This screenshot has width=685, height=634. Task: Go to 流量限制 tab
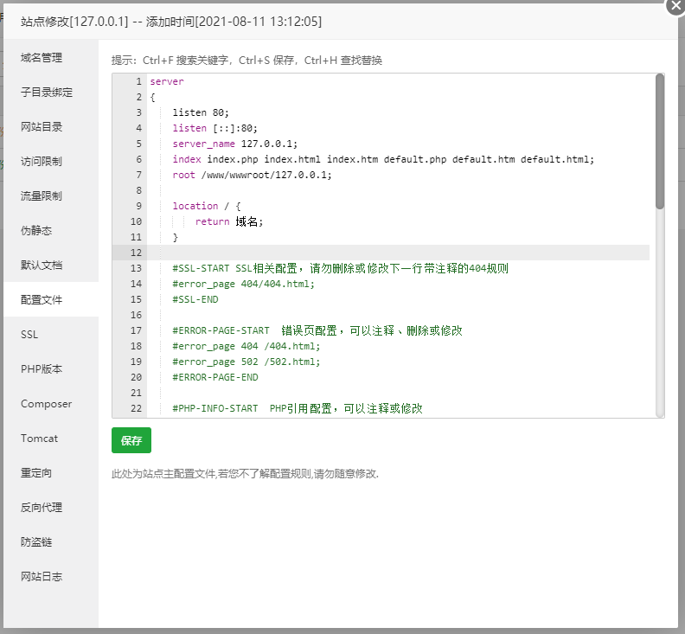click(x=42, y=196)
